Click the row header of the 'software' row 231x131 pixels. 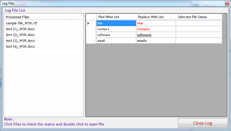[x=91, y=35]
